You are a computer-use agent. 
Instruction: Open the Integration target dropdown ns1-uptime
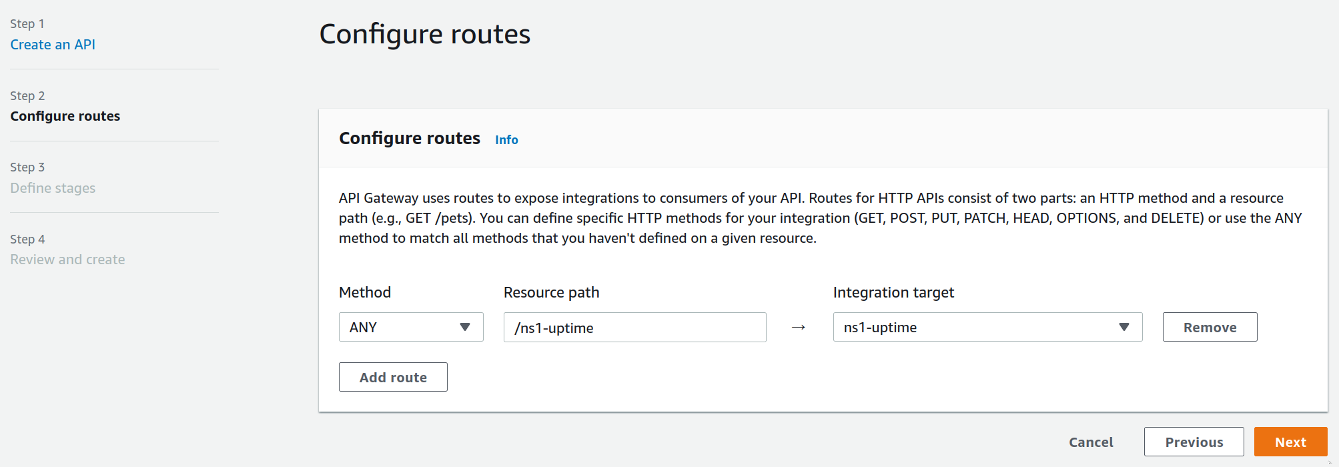(x=987, y=327)
